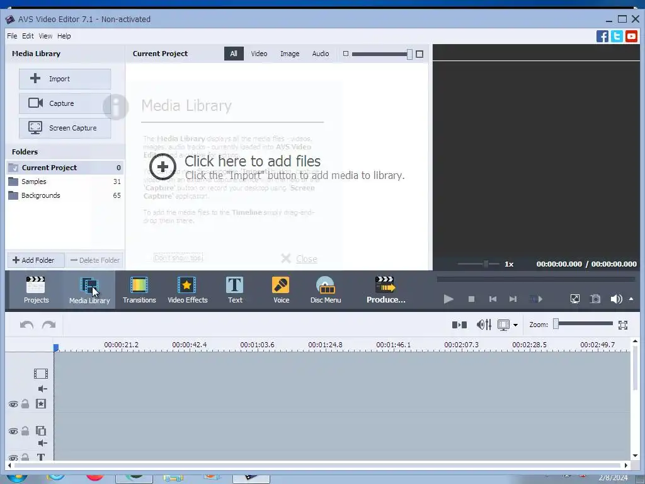
Task: Select the Samples folder
Action: tap(65, 181)
